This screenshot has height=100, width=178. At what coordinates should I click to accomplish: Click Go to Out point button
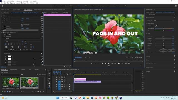tap(115, 63)
